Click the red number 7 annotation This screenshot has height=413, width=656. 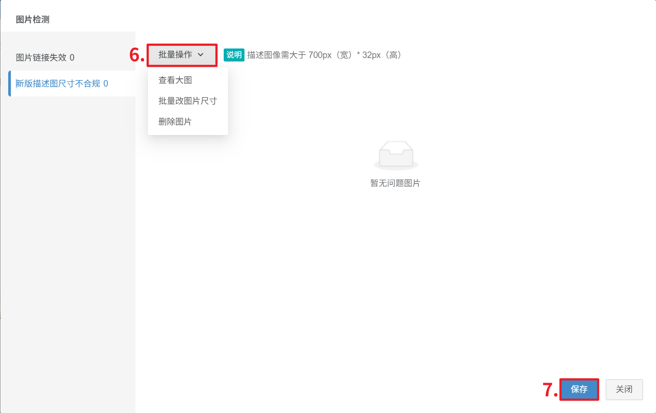click(x=550, y=390)
